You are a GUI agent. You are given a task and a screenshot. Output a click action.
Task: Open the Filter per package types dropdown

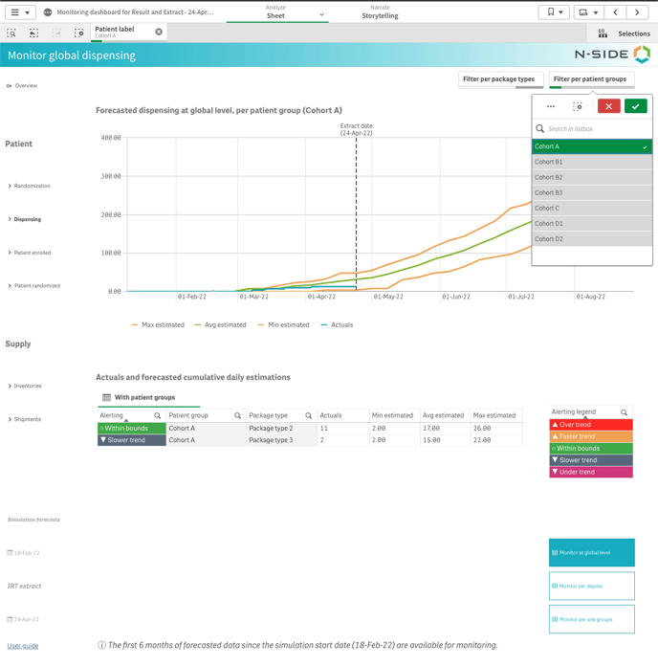(x=499, y=79)
